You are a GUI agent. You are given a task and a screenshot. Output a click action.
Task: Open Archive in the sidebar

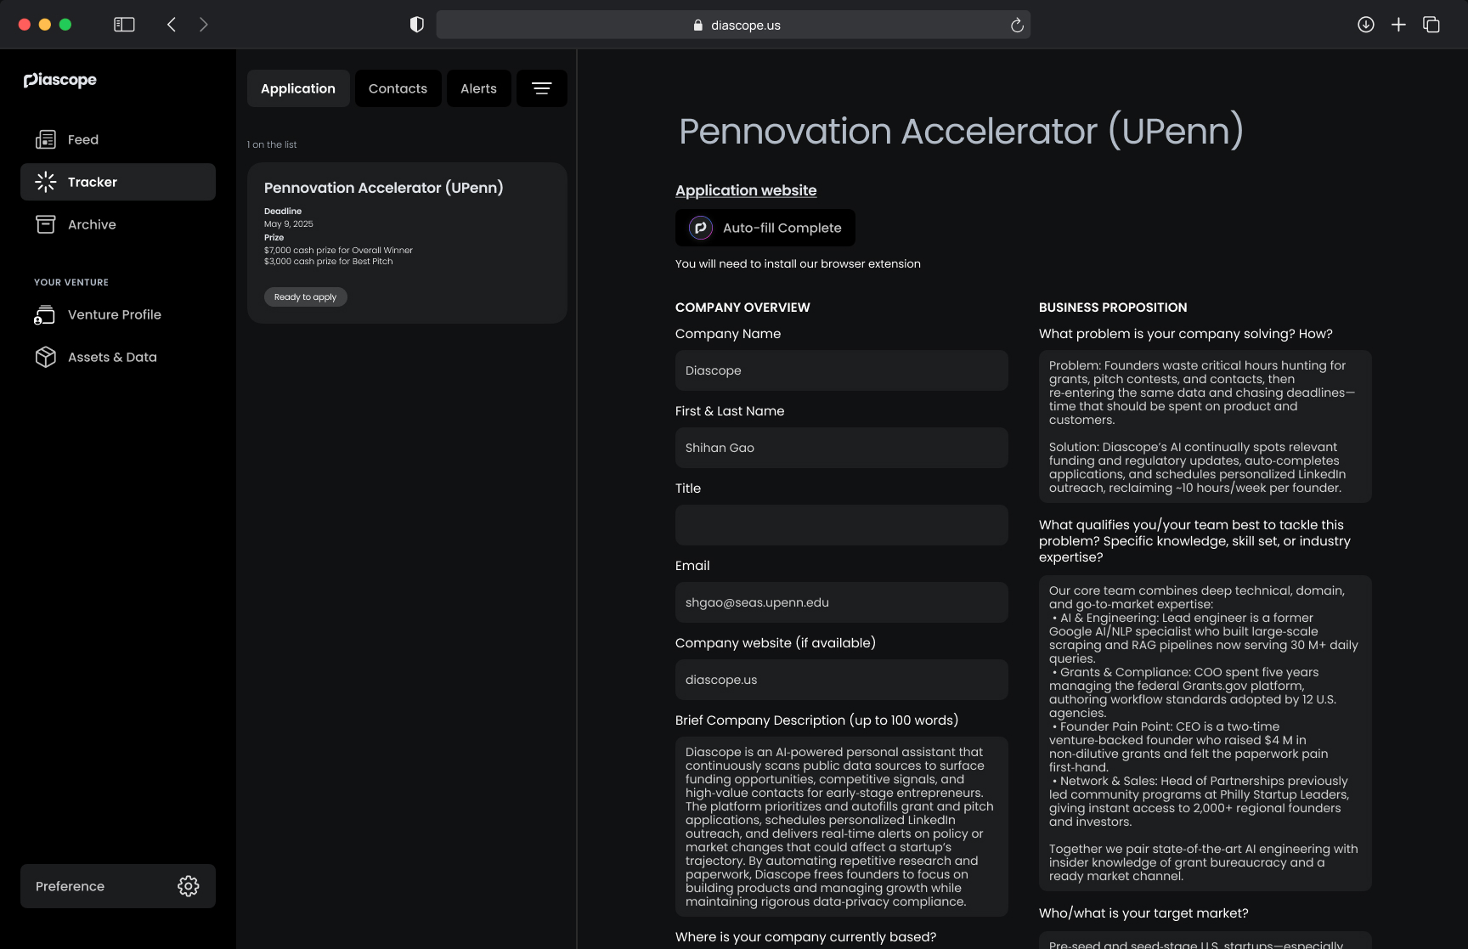coord(118,224)
